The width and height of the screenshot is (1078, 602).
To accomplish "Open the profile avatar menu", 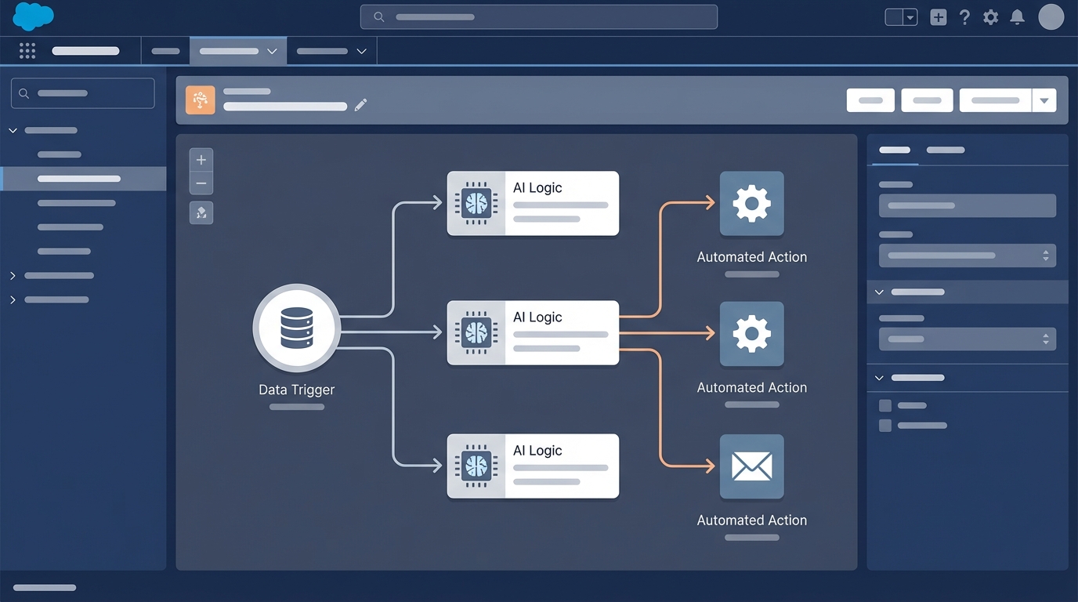I will [x=1051, y=16].
